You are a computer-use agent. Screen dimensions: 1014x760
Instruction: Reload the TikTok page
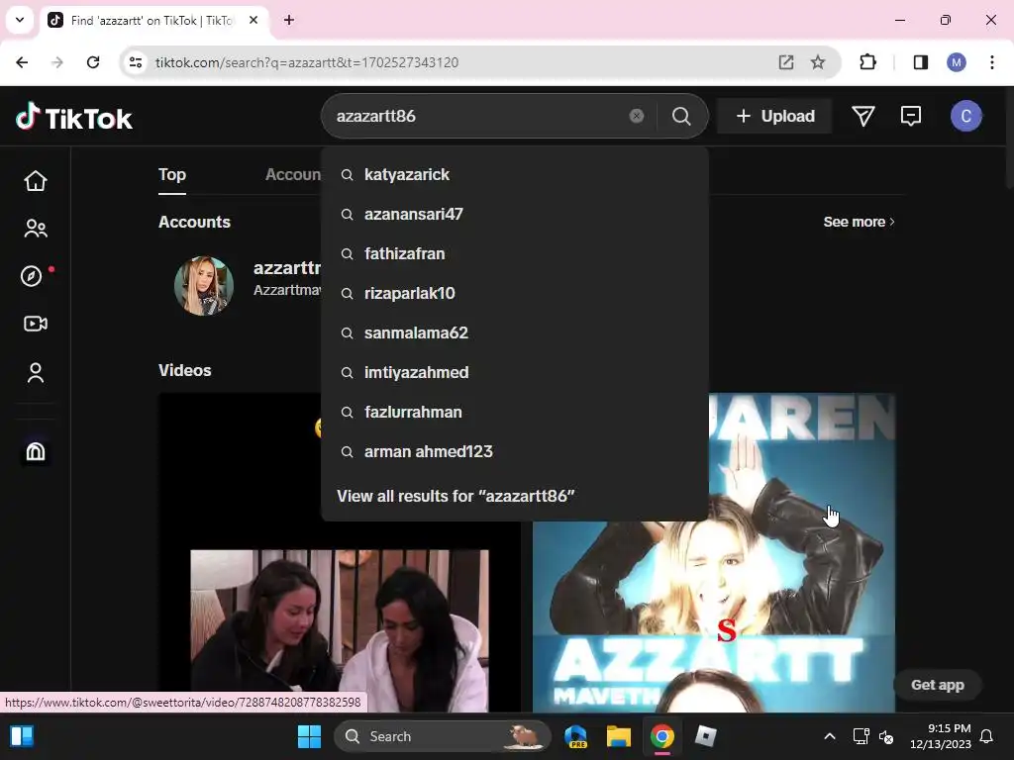pyautogui.click(x=93, y=62)
